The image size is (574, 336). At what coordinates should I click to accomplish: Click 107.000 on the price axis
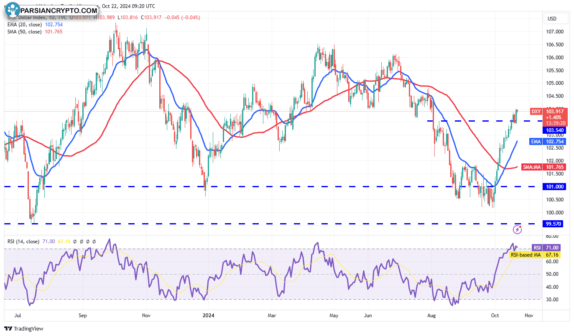(555, 32)
